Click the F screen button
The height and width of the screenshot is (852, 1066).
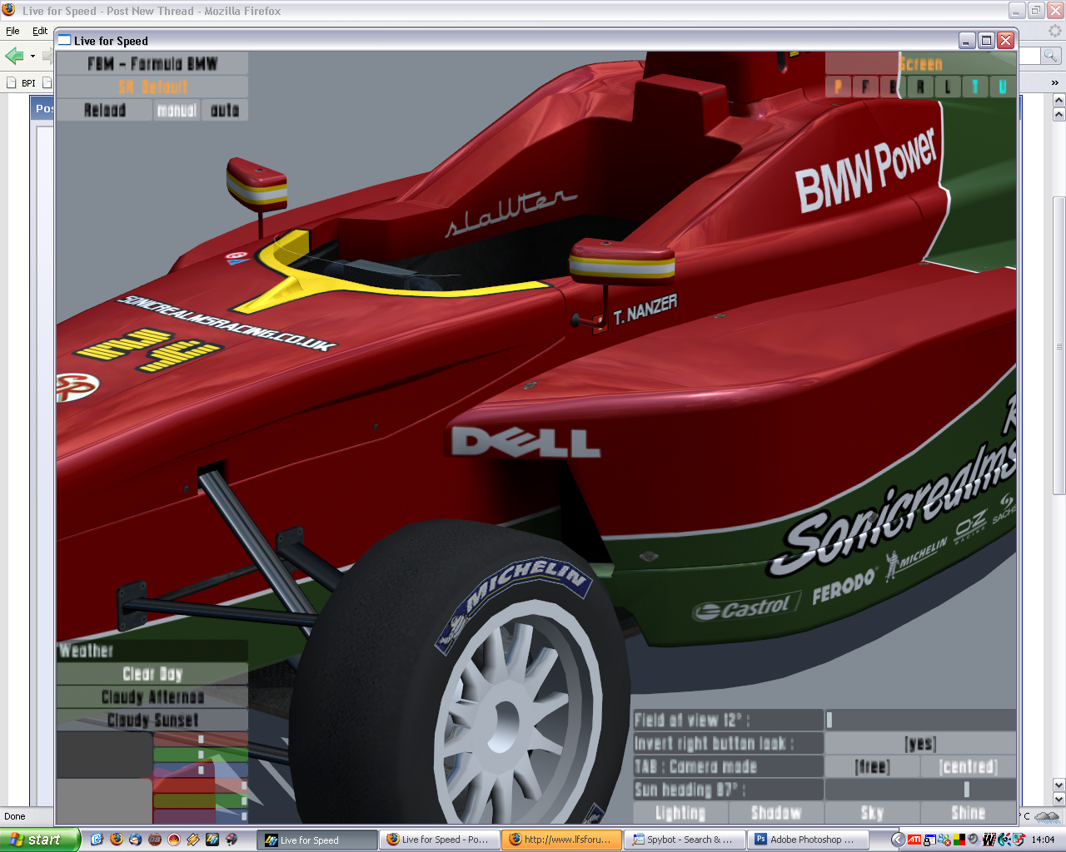(865, 87)
